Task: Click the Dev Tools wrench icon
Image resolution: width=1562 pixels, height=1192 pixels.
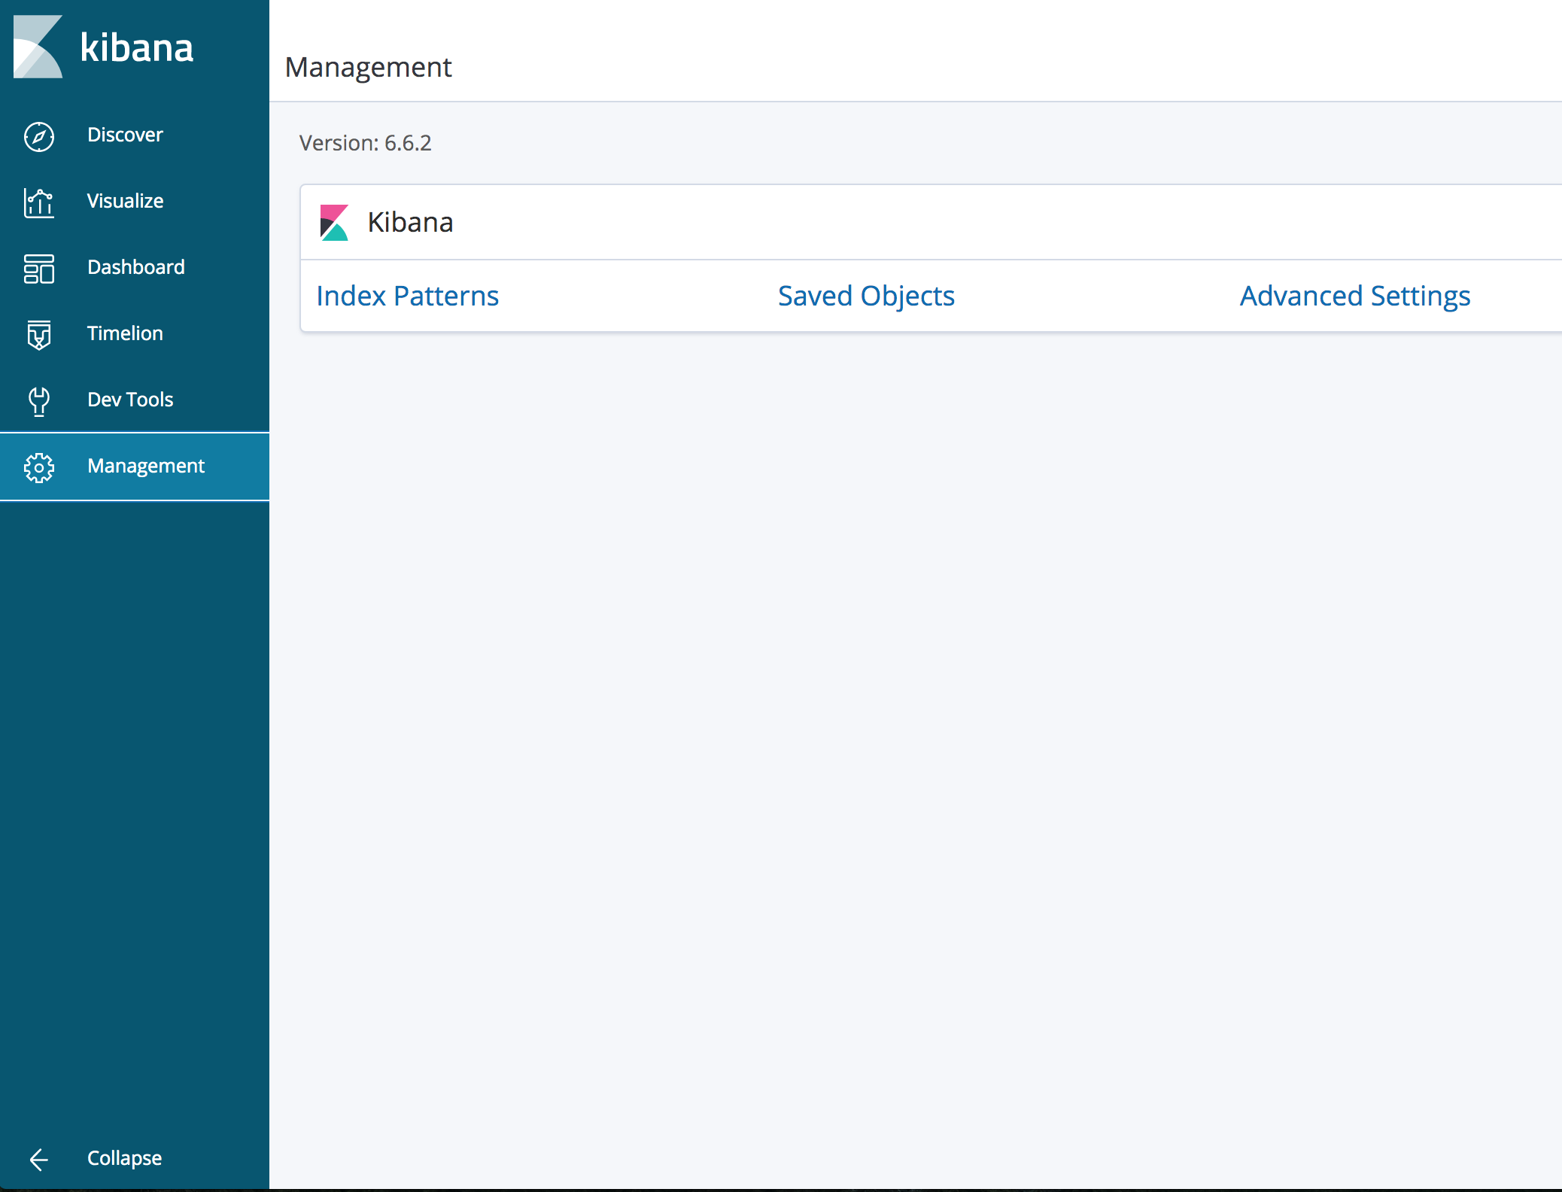Action: click(x=39, y=401)
